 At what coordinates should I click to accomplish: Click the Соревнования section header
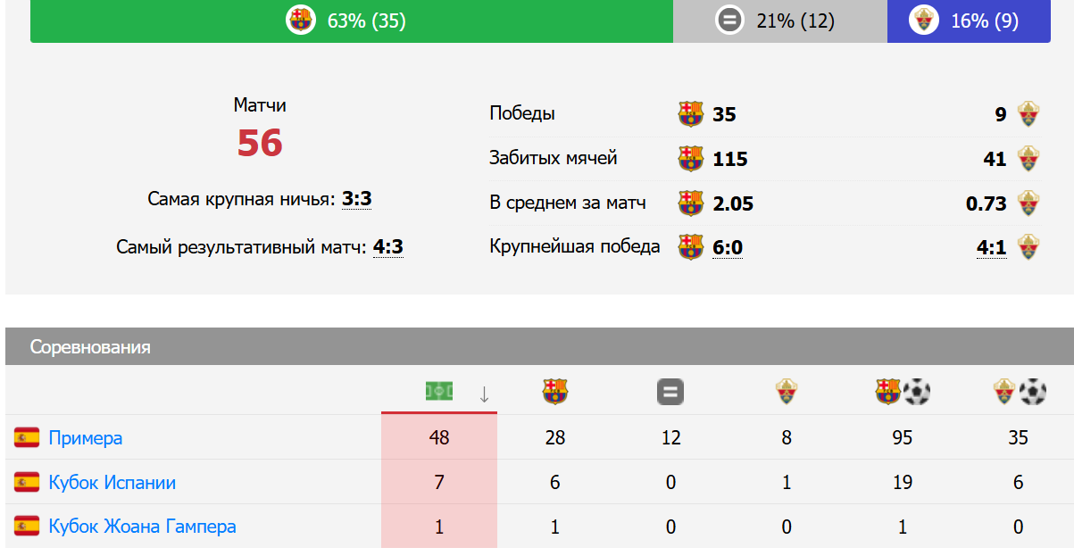click(90, 347)
